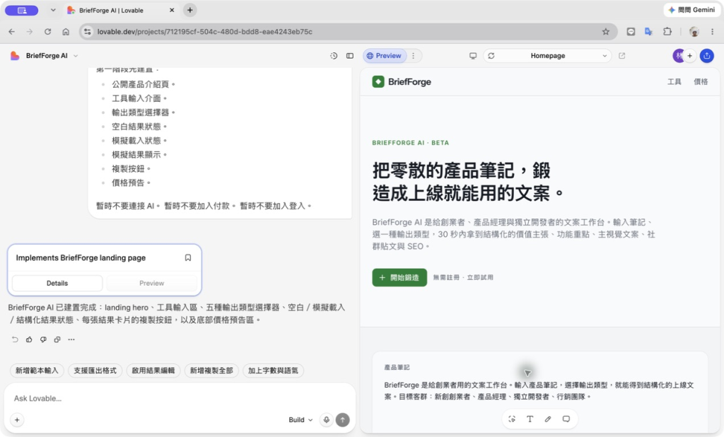This screenshot has width=724, height=437.
Task: Choose the text edit tool in the preview toolbar
Action: pos(530,419)
